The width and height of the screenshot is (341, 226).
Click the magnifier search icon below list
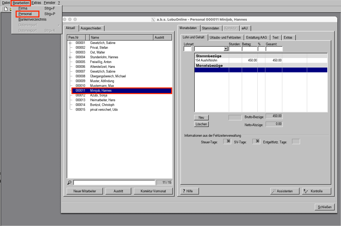point(69,183)
